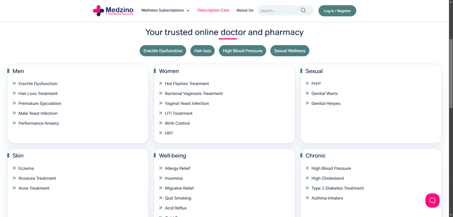Open Type 2 Diabetes Treatment link
Image resolution: width=453 pixels, height=217 pixels.
[337, 188]
